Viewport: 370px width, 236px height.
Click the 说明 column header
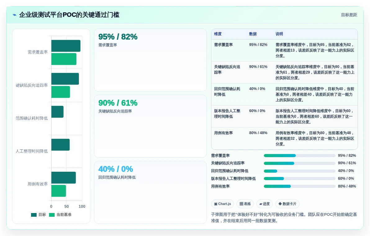click(x=279, y=34)
